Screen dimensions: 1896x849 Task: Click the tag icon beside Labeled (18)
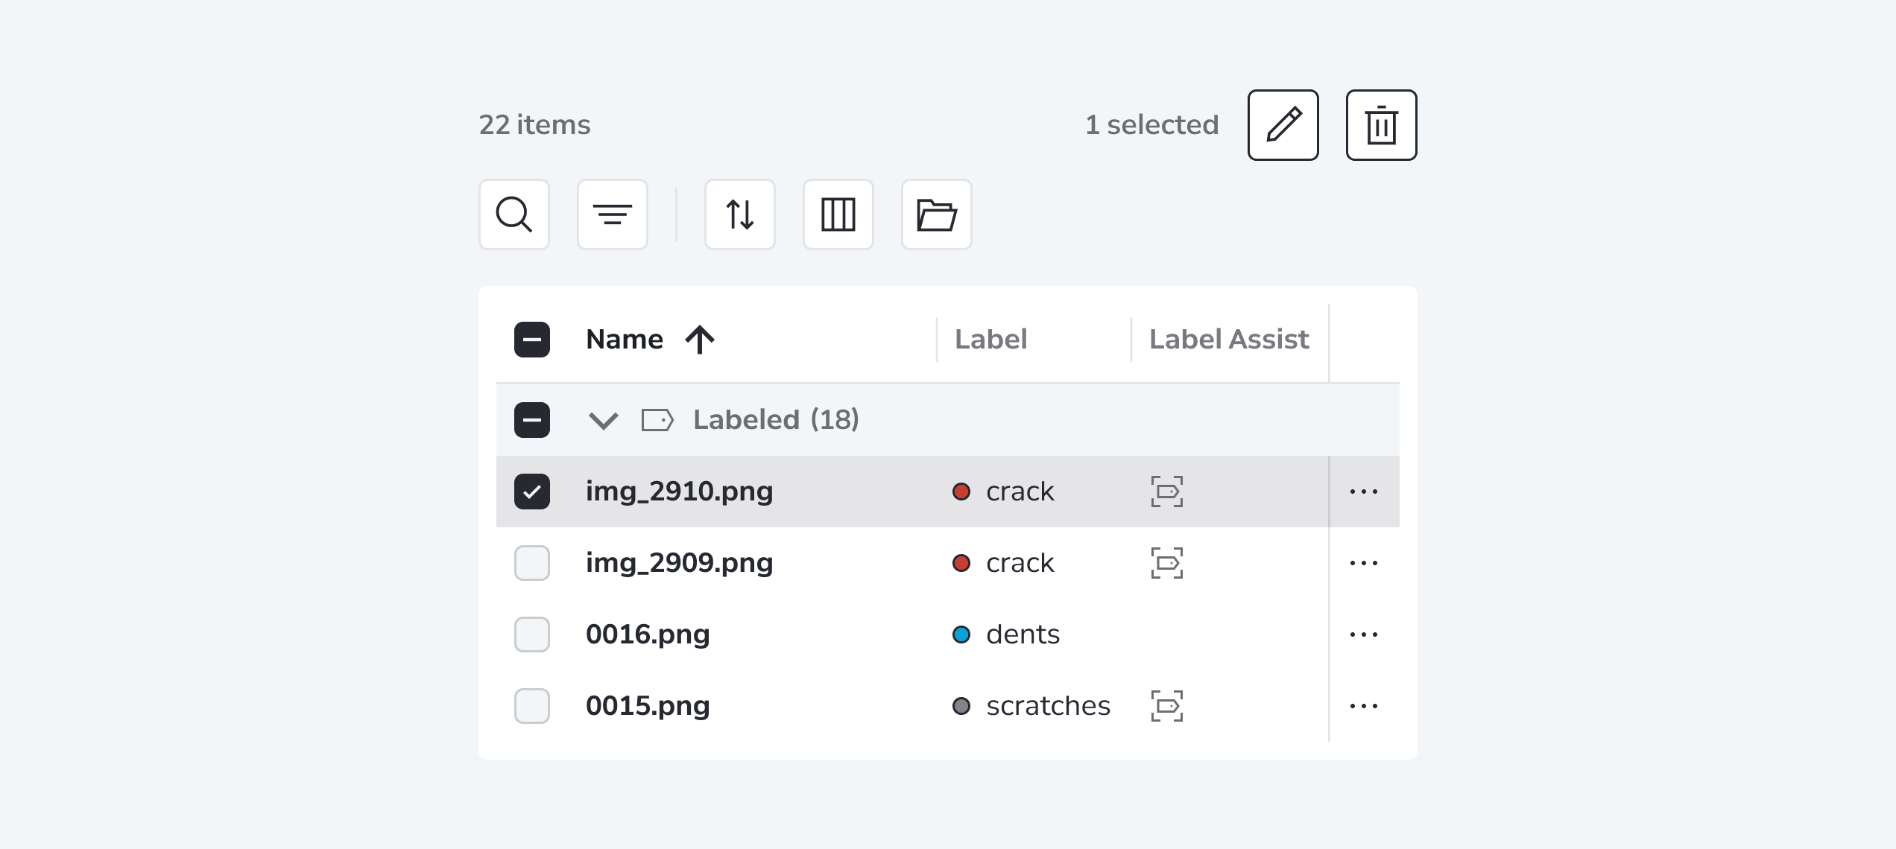657,420
